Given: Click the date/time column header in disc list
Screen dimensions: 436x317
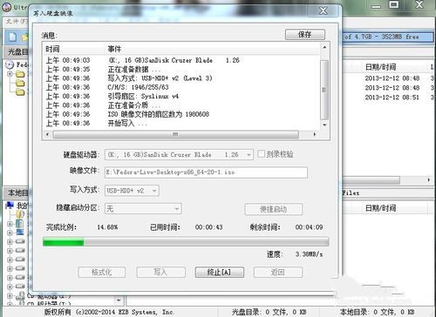Looking at the screenshot, I should point(380,67).
